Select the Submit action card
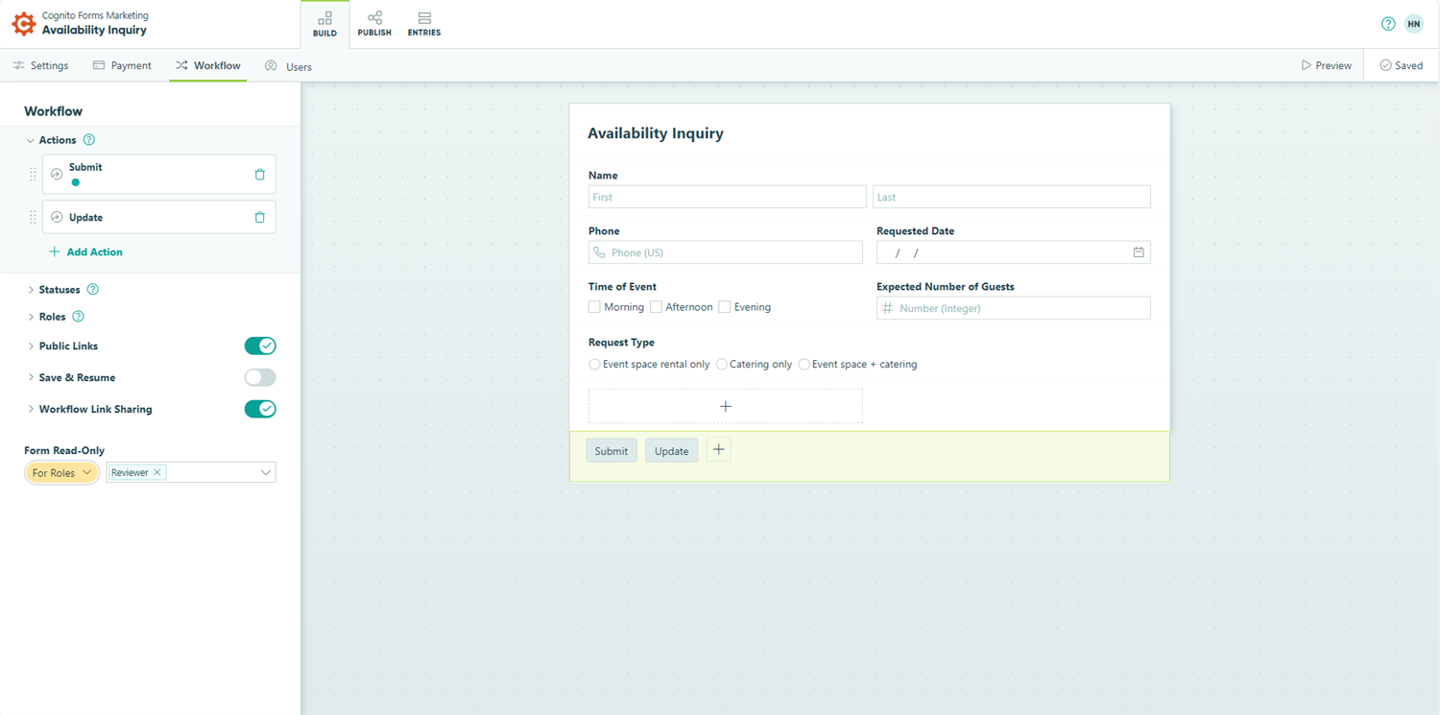The image size is (1440, 715). coord(158,174)
